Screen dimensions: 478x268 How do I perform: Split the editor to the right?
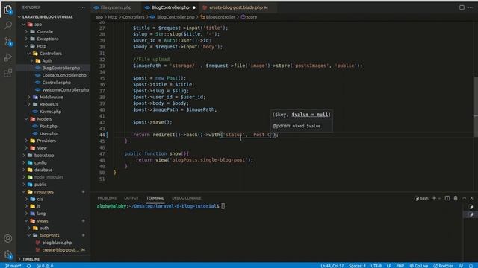462,7
